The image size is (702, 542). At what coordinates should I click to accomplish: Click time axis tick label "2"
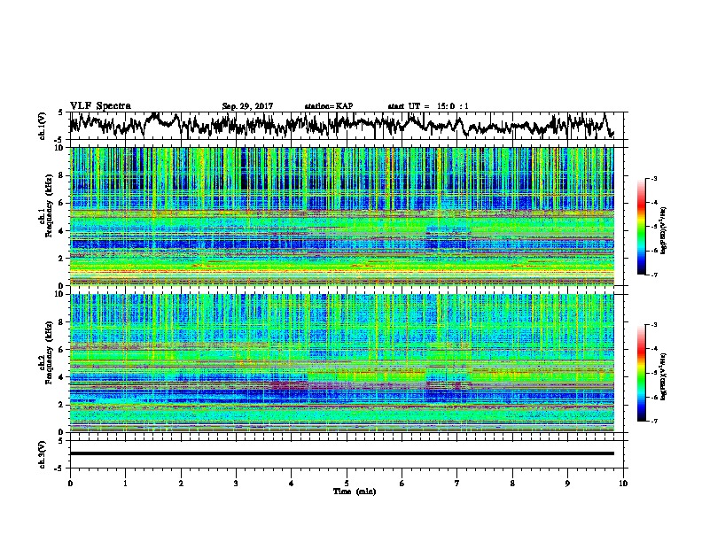181,484
